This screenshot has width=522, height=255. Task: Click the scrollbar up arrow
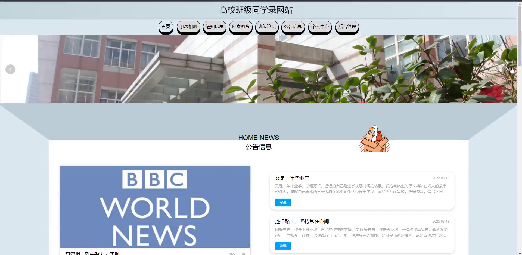click(x=520, y=4)
